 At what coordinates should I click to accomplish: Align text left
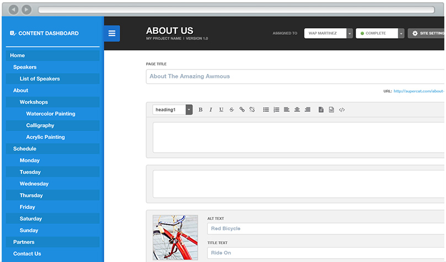pyautogui.click(x=287, y=110)
